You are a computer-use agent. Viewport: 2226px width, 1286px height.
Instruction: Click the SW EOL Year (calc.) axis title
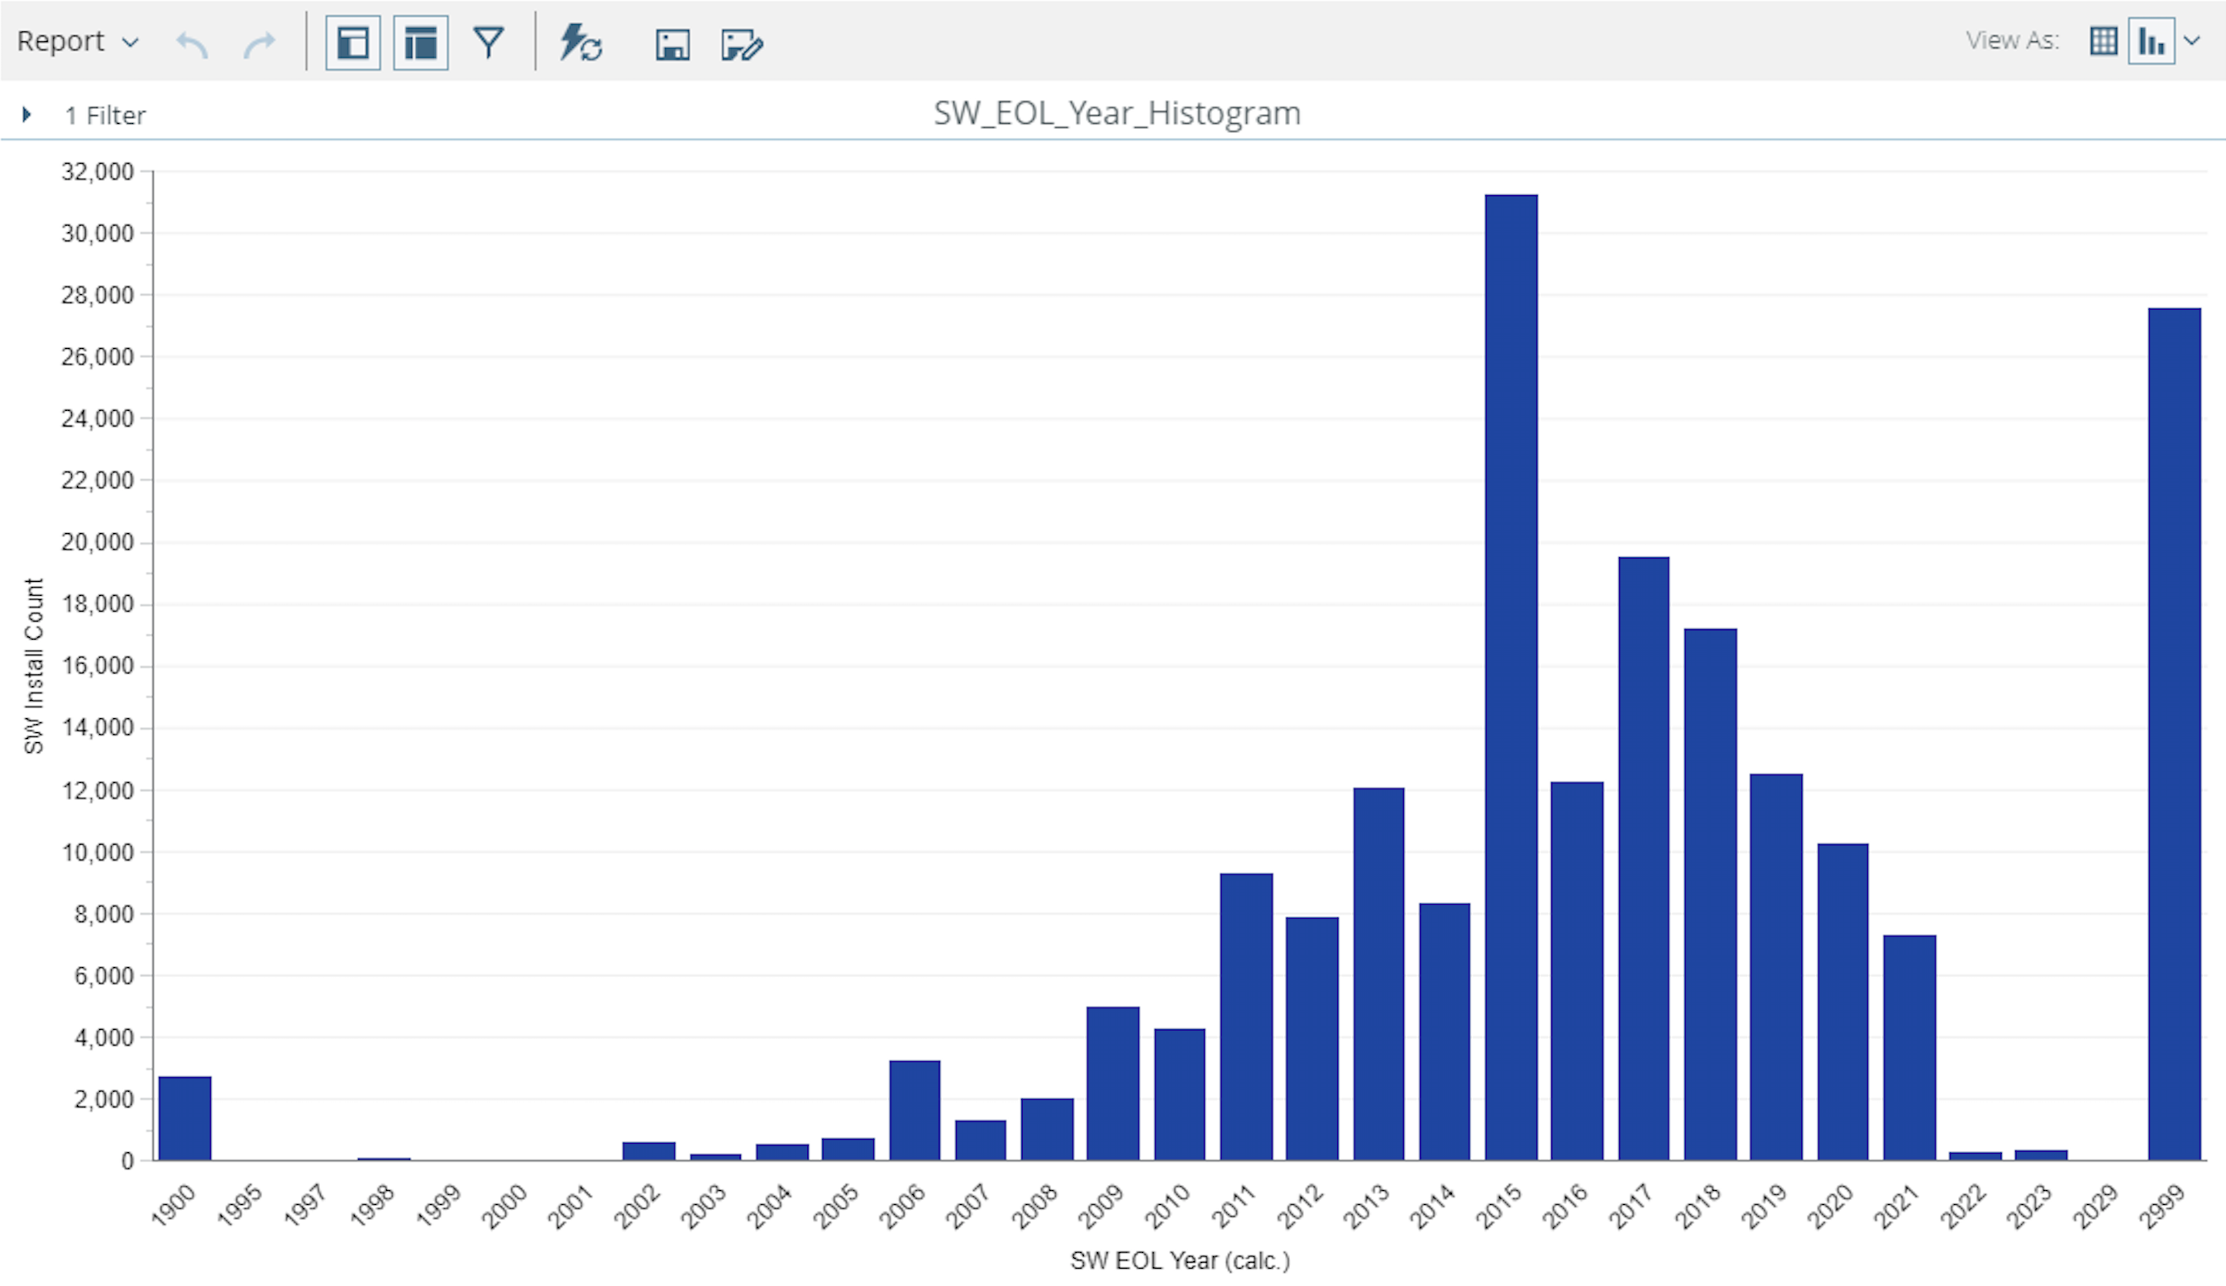(x=1179, y=1260)
